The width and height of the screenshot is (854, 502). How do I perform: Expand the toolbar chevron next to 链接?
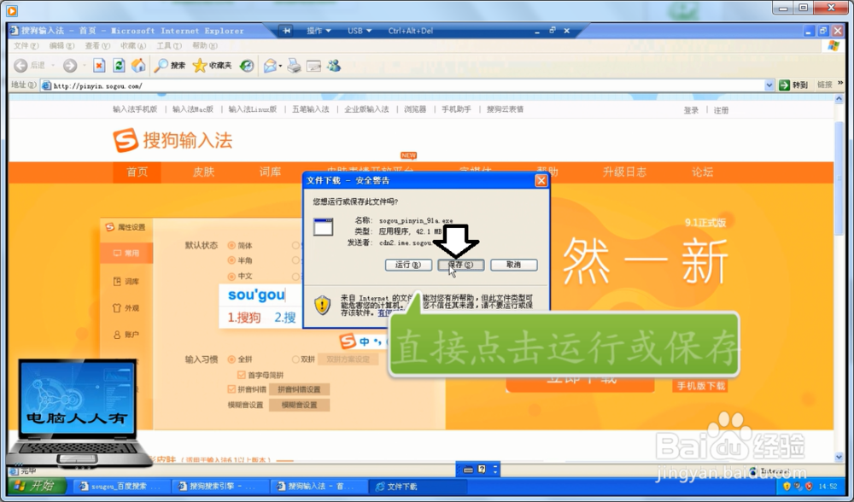(x=839, y=84)
